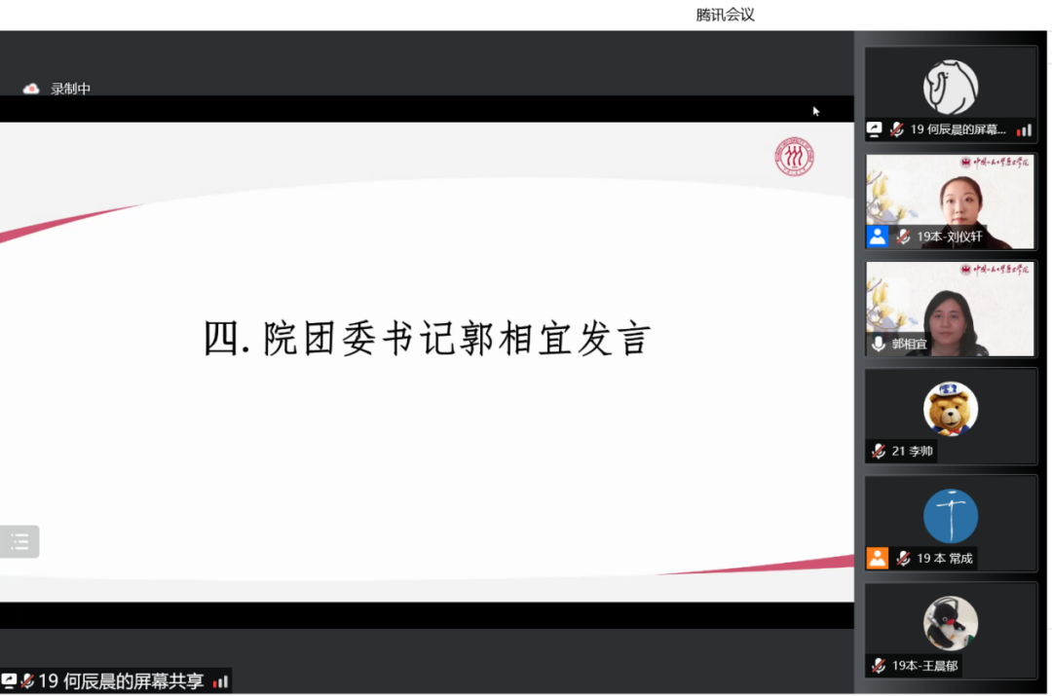This screenshot has width=1052, height=696.
Task: Click the muted mic icon for 19 本 常成
Action: pos(903,558)
